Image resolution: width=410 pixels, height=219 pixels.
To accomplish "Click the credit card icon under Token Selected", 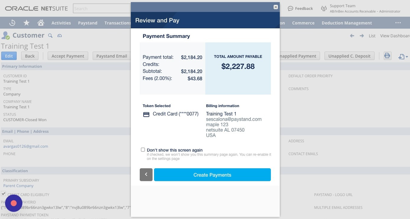I will 146,114.
